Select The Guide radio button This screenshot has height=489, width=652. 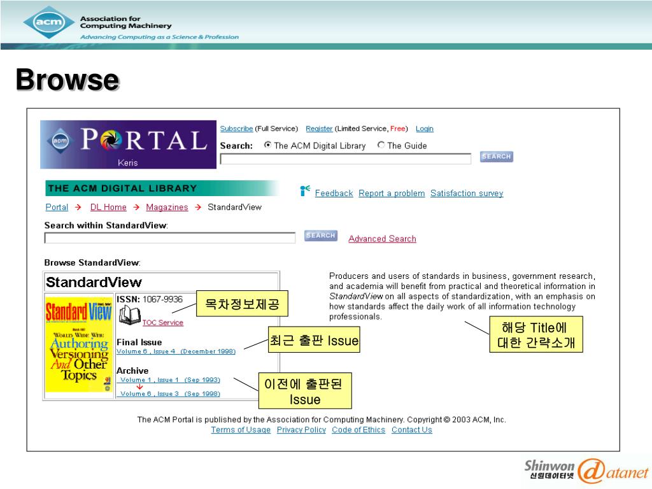381,145
